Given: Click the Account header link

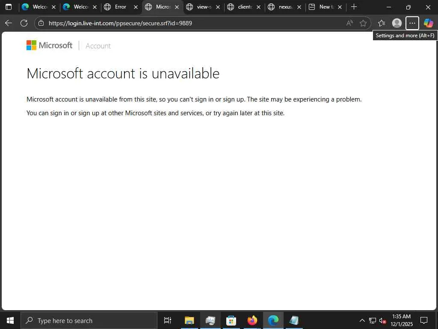Looking at the screenshot, I should (x=98, y=46).
